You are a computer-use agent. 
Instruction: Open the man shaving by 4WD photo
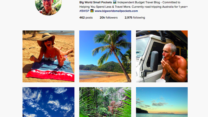[x=162, y=56]
